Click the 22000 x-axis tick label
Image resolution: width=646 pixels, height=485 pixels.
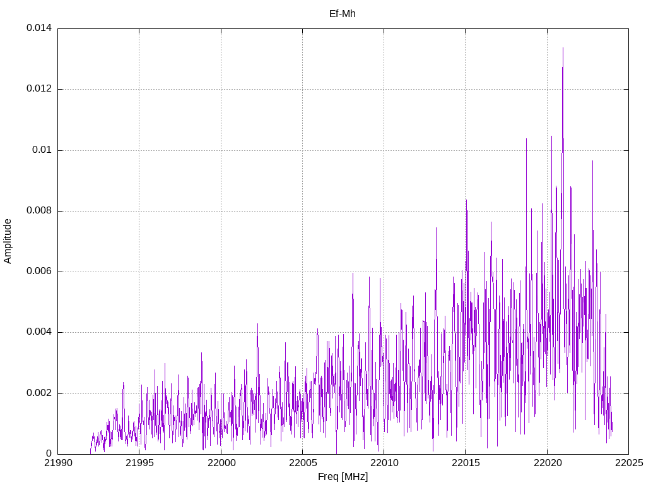[221, 463]
